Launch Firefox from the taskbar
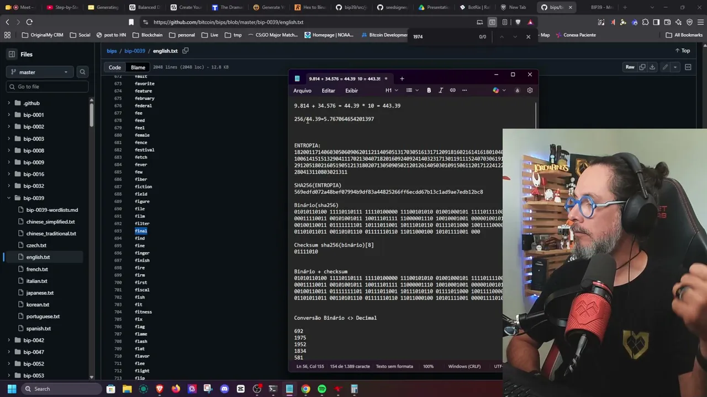The image size is (707, 397). pyautogui.click(x=176, y=389)
